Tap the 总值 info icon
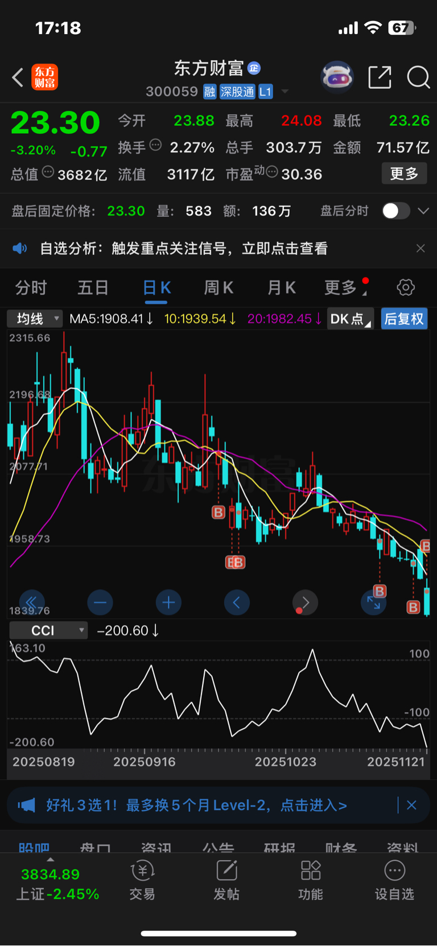Screen dimensions: 437x946 point(48,171)
